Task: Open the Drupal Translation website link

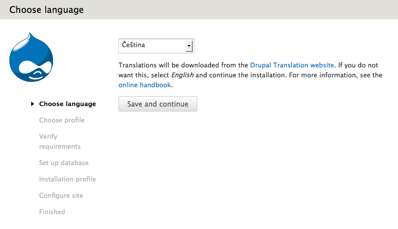Action: (292, 65)
